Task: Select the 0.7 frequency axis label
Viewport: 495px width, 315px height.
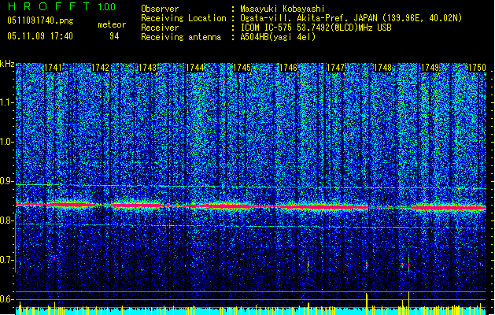Action: [x=7, y=260]
